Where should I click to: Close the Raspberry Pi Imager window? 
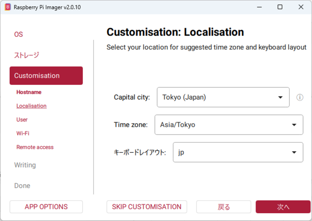[x=301, y=7]
